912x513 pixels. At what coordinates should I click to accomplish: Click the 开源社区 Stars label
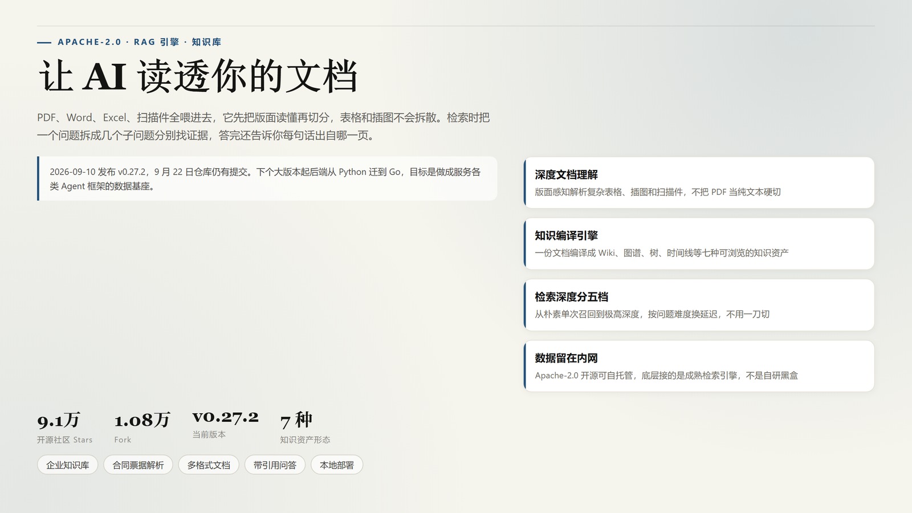tap(64, 440)
